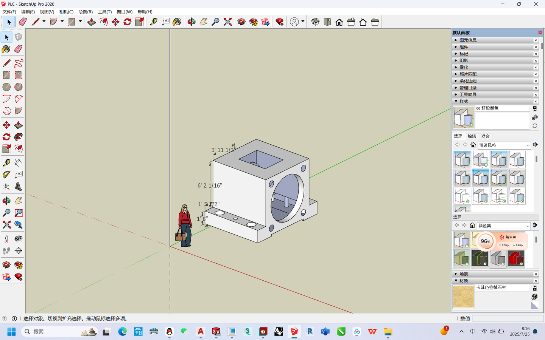545x340 pixels.
Task: Open SolidWorks from the taskbar
Action: click(x=216, y=332)
